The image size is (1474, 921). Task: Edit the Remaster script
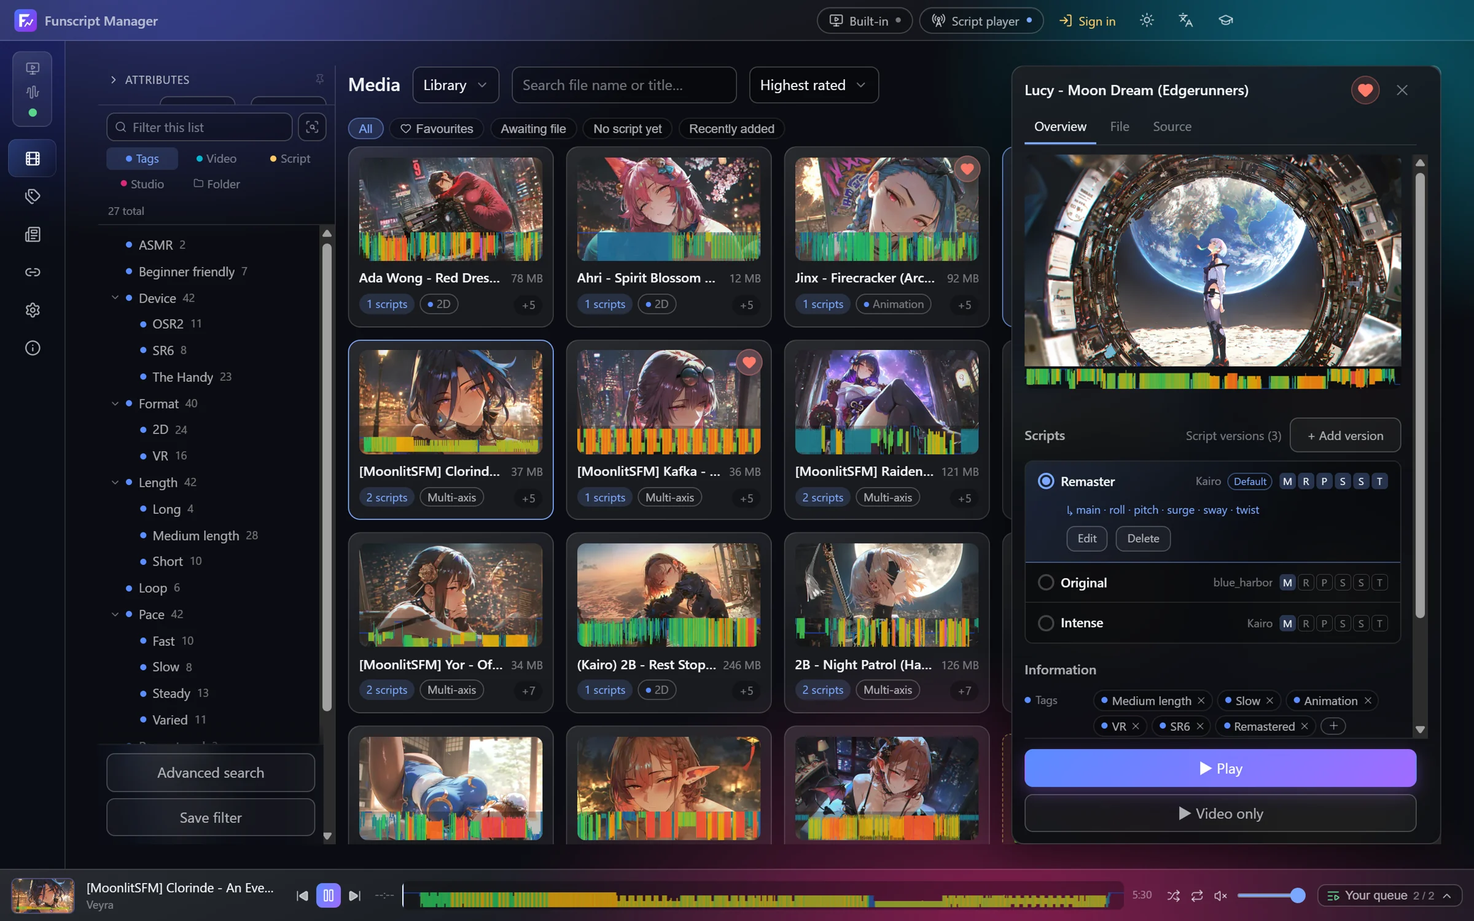[x=1086, y=538]
